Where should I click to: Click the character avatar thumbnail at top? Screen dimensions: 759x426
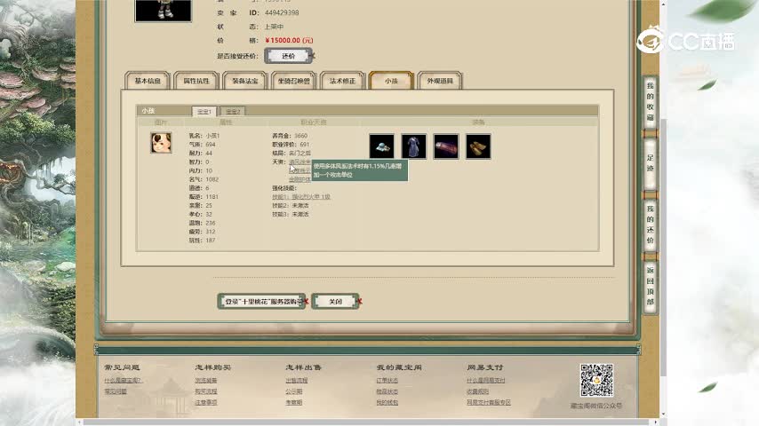164,11
